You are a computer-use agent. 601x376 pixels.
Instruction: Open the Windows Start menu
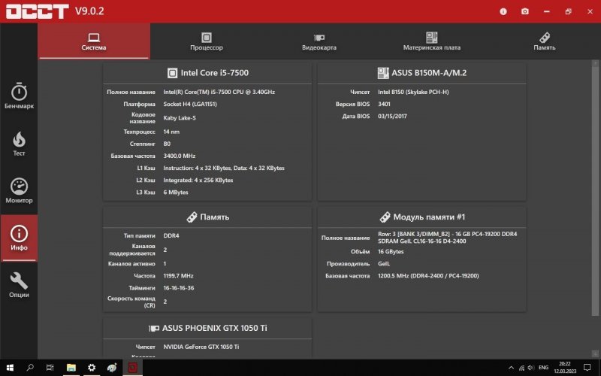pos(10,368)
